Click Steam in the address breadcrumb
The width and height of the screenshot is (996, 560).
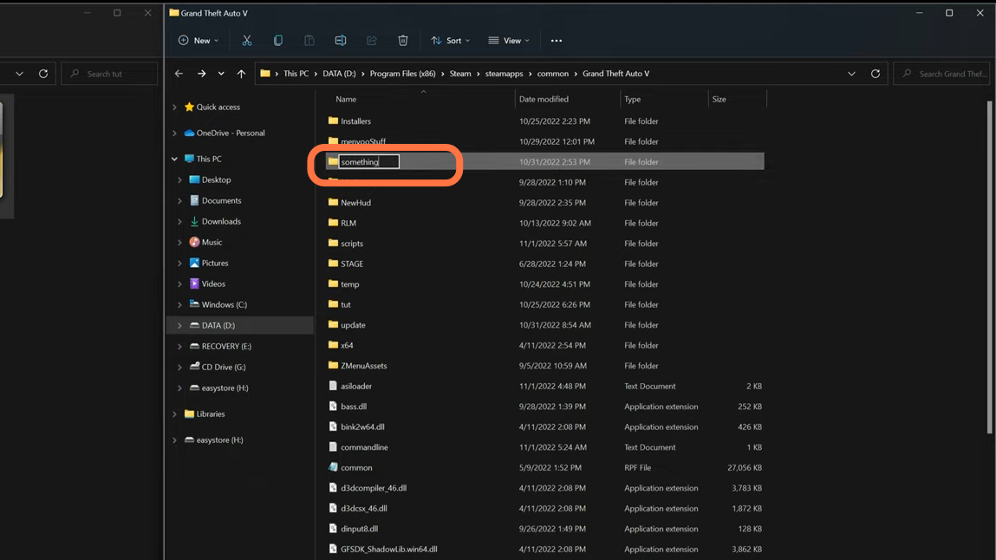point(460,74)
